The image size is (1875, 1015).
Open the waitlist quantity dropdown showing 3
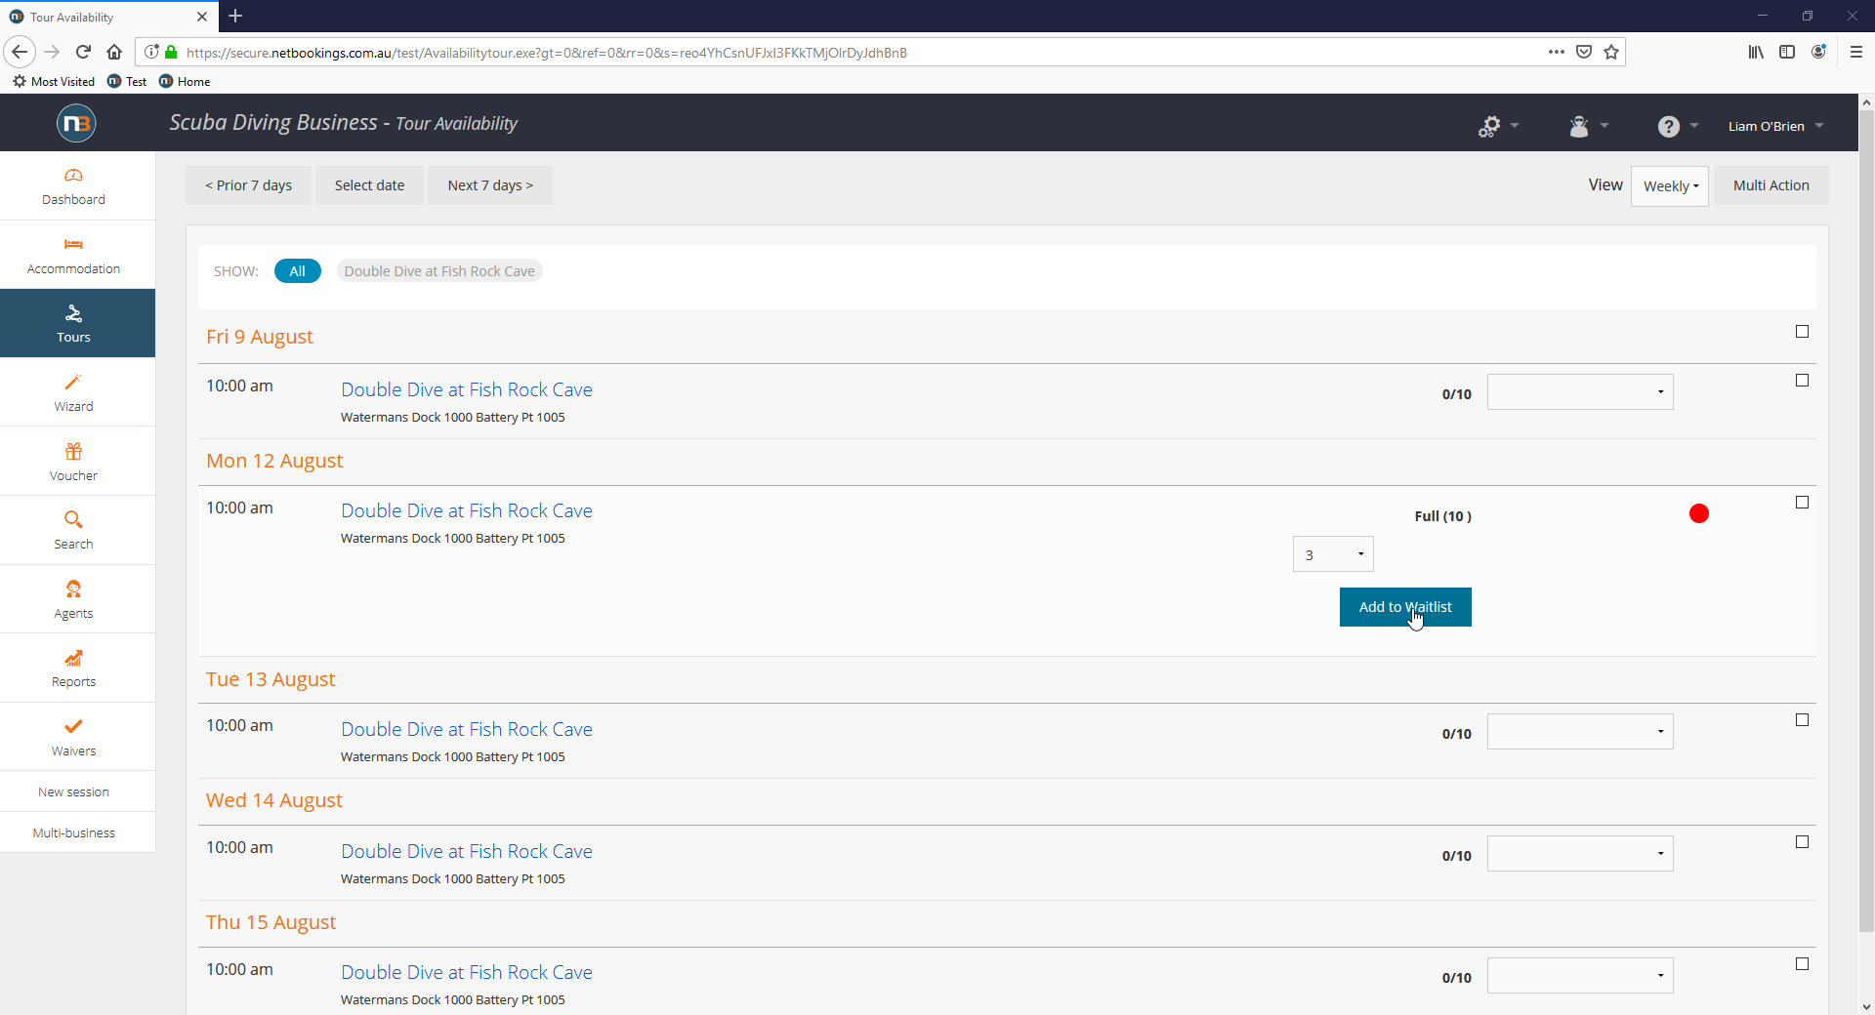1333,554
